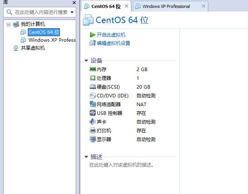The height and width of the screenshot is (194, 248).
Task: Click the USB controller icon
Action: pos(93,113)
